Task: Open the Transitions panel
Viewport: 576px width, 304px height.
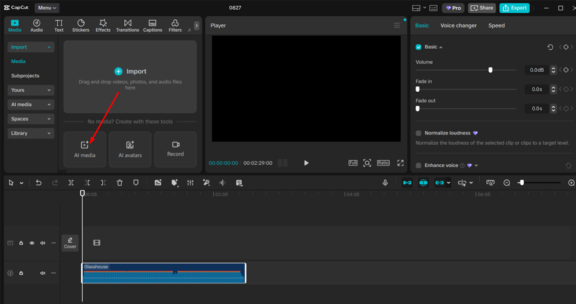Action: pyautogui.click(x=127, y=26)
